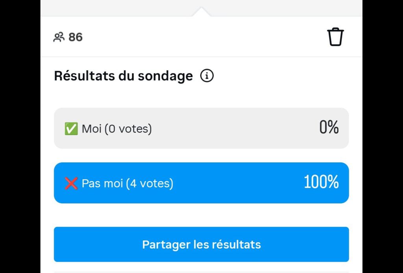The height and width of the screenshot is (273, 403).
Task: Open the poll results info icon
Action: coord(207,76)
